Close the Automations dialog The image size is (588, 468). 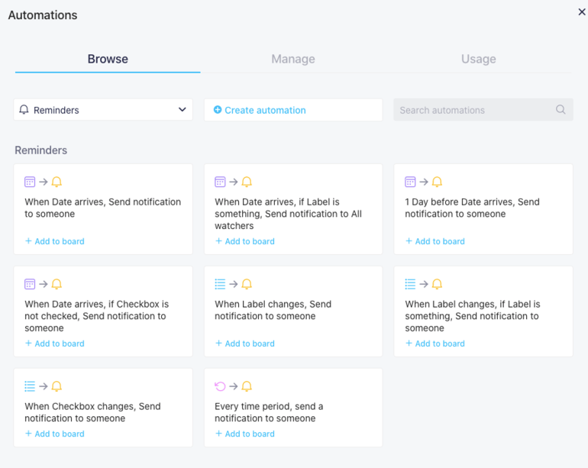pos(582,12)
